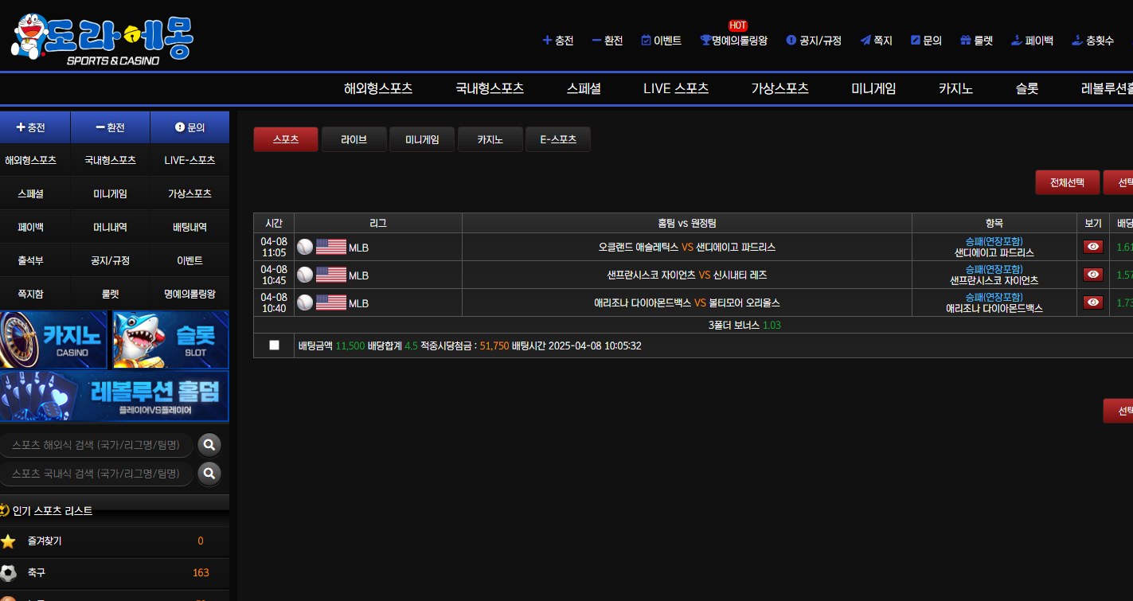Open the 레볼루션 홀덤 banner
The image size is (1133, 601).
tap(115, 396)
